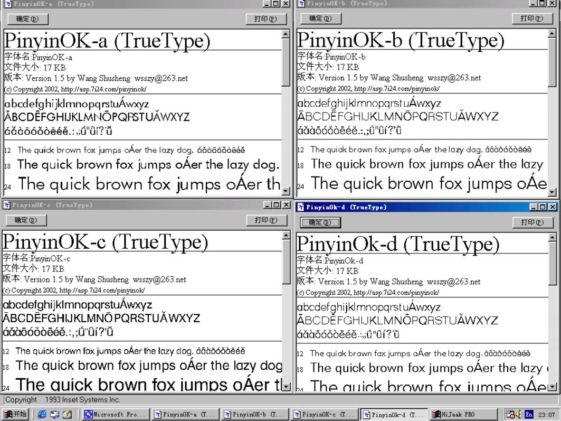Click scroll-up arrow in PinyinOK-a window
This screenshot has width=561, height=421.
tap(286, 34)
